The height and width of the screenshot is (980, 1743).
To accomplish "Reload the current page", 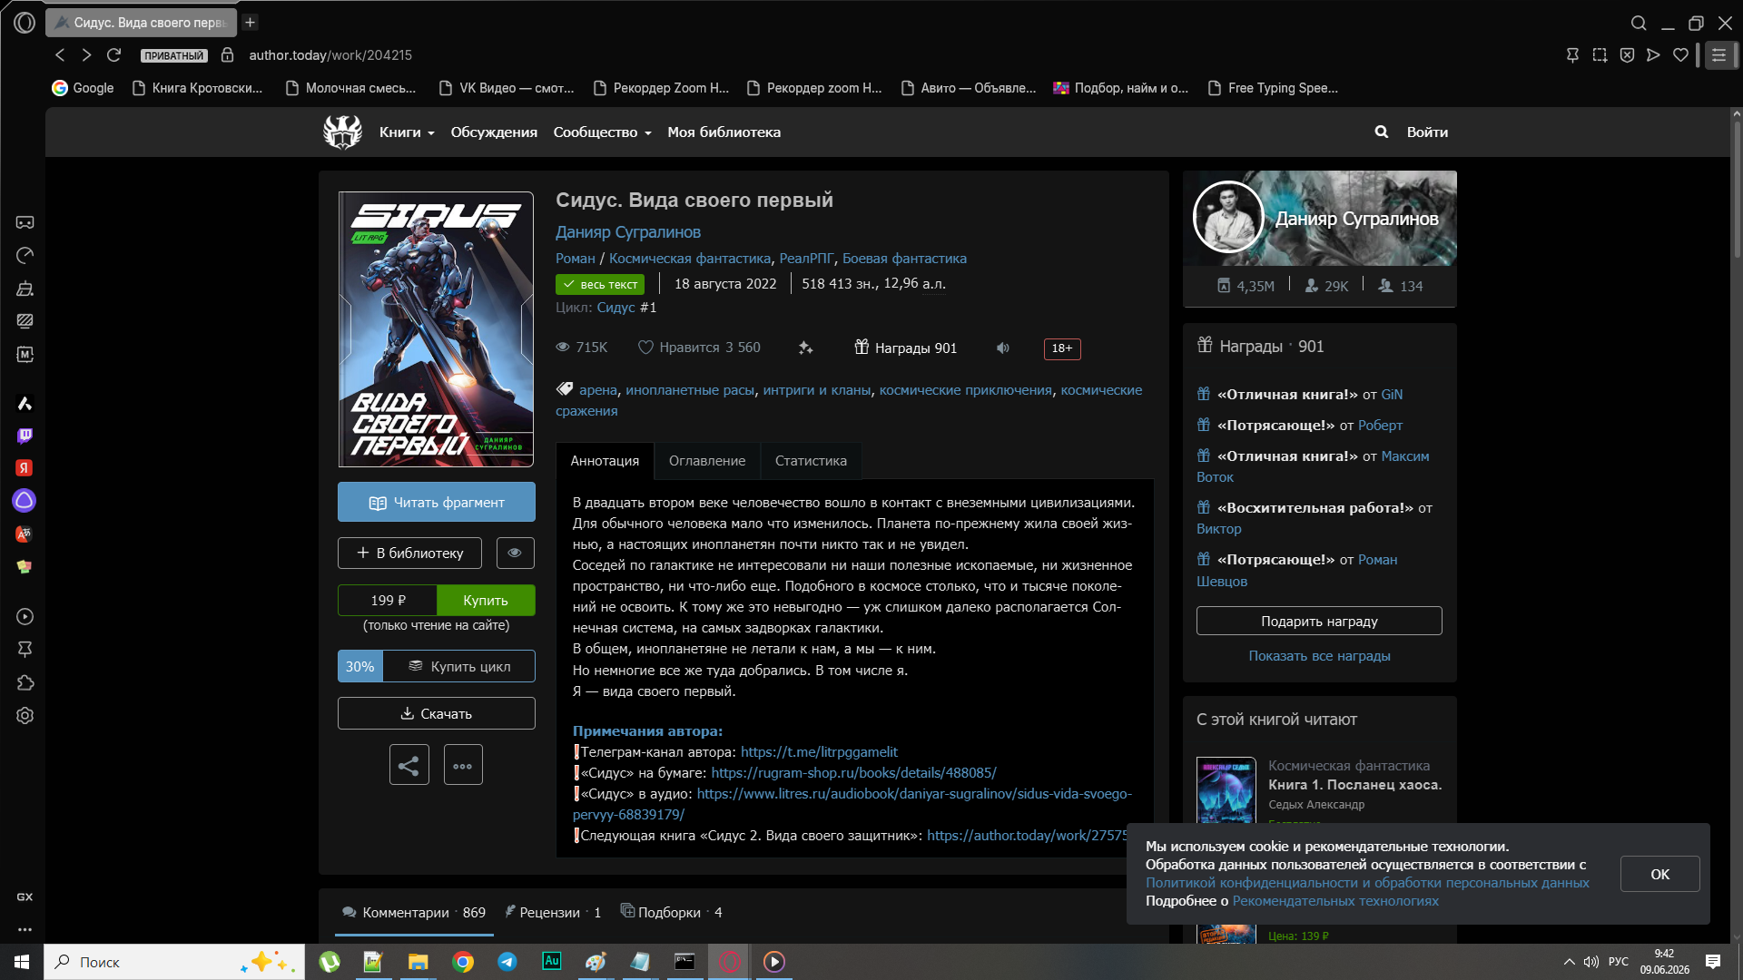I will 113,54.
